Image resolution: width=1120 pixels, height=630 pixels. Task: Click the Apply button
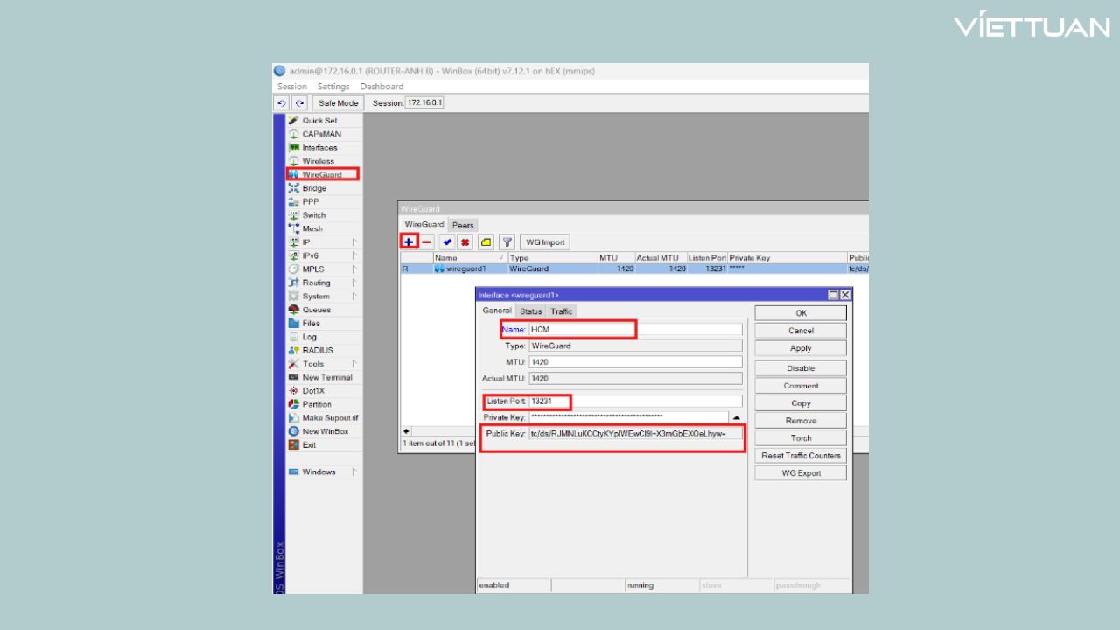click(x=801, y=348)
